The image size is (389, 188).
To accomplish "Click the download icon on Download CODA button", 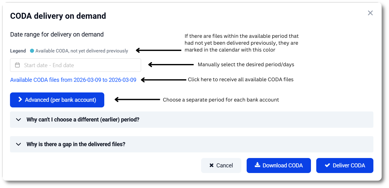I will coord(258,165).
